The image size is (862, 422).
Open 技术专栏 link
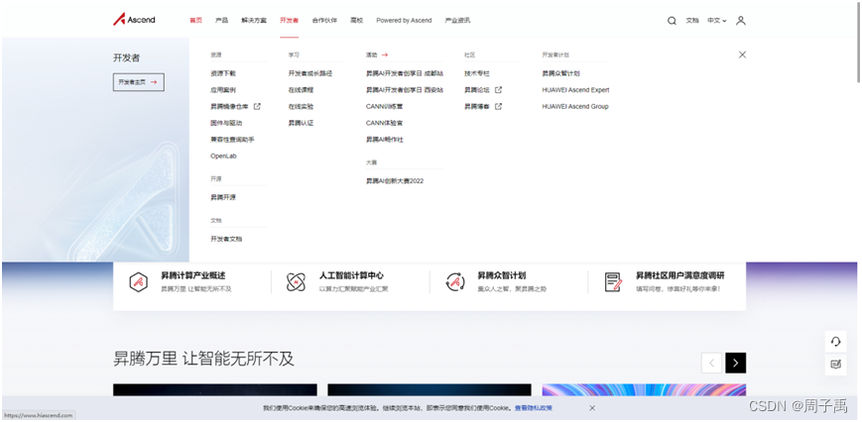click(x=476, y=73)
